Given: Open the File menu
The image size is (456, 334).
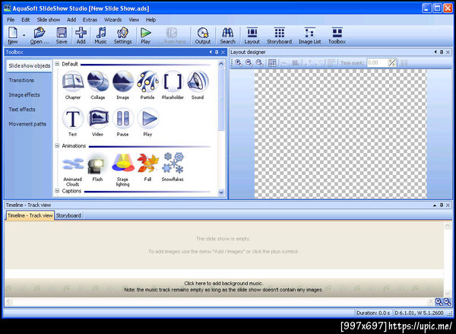Looking at the screenshot, I should click(11, 20).
